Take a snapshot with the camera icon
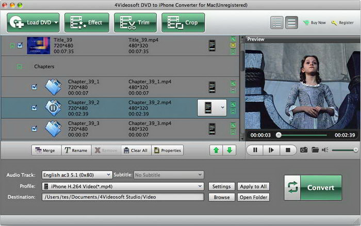This screenshot has height=226, width=361. pyautogui.click(x=304, y=150)
